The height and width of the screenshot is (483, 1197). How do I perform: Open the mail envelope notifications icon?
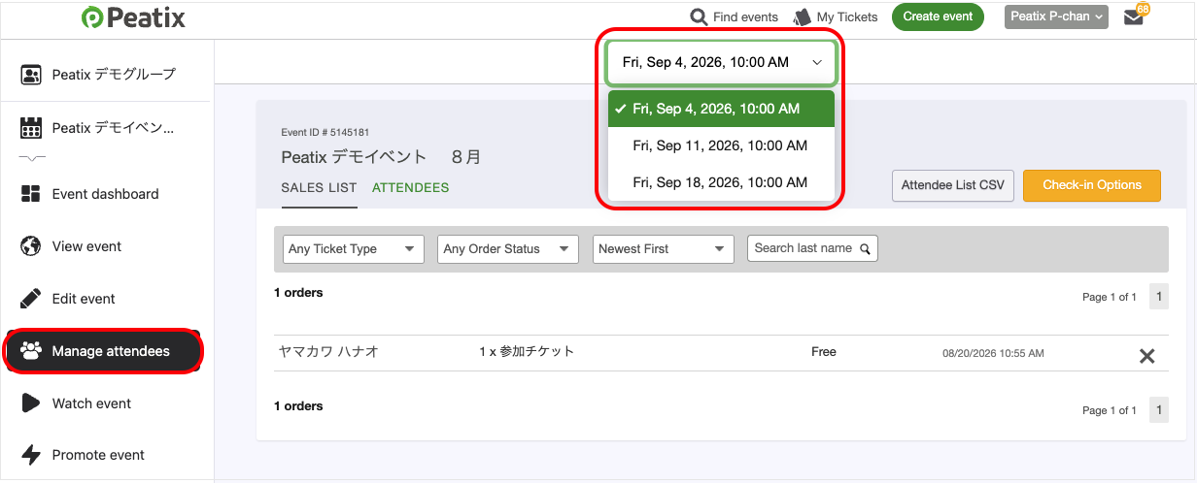point(1133,17)
